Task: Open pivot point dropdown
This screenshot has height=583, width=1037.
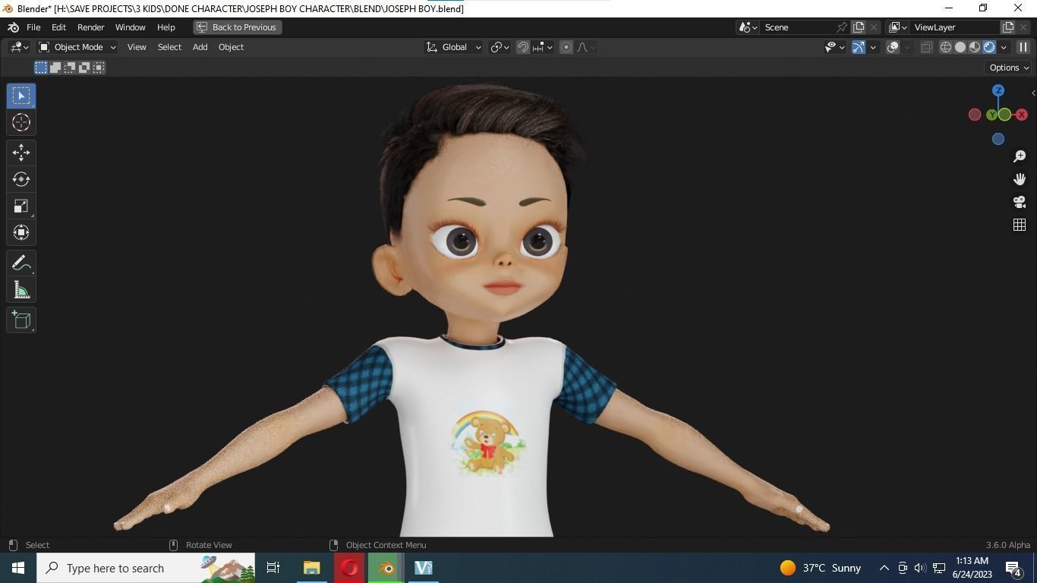Action: tap(500, 47)
